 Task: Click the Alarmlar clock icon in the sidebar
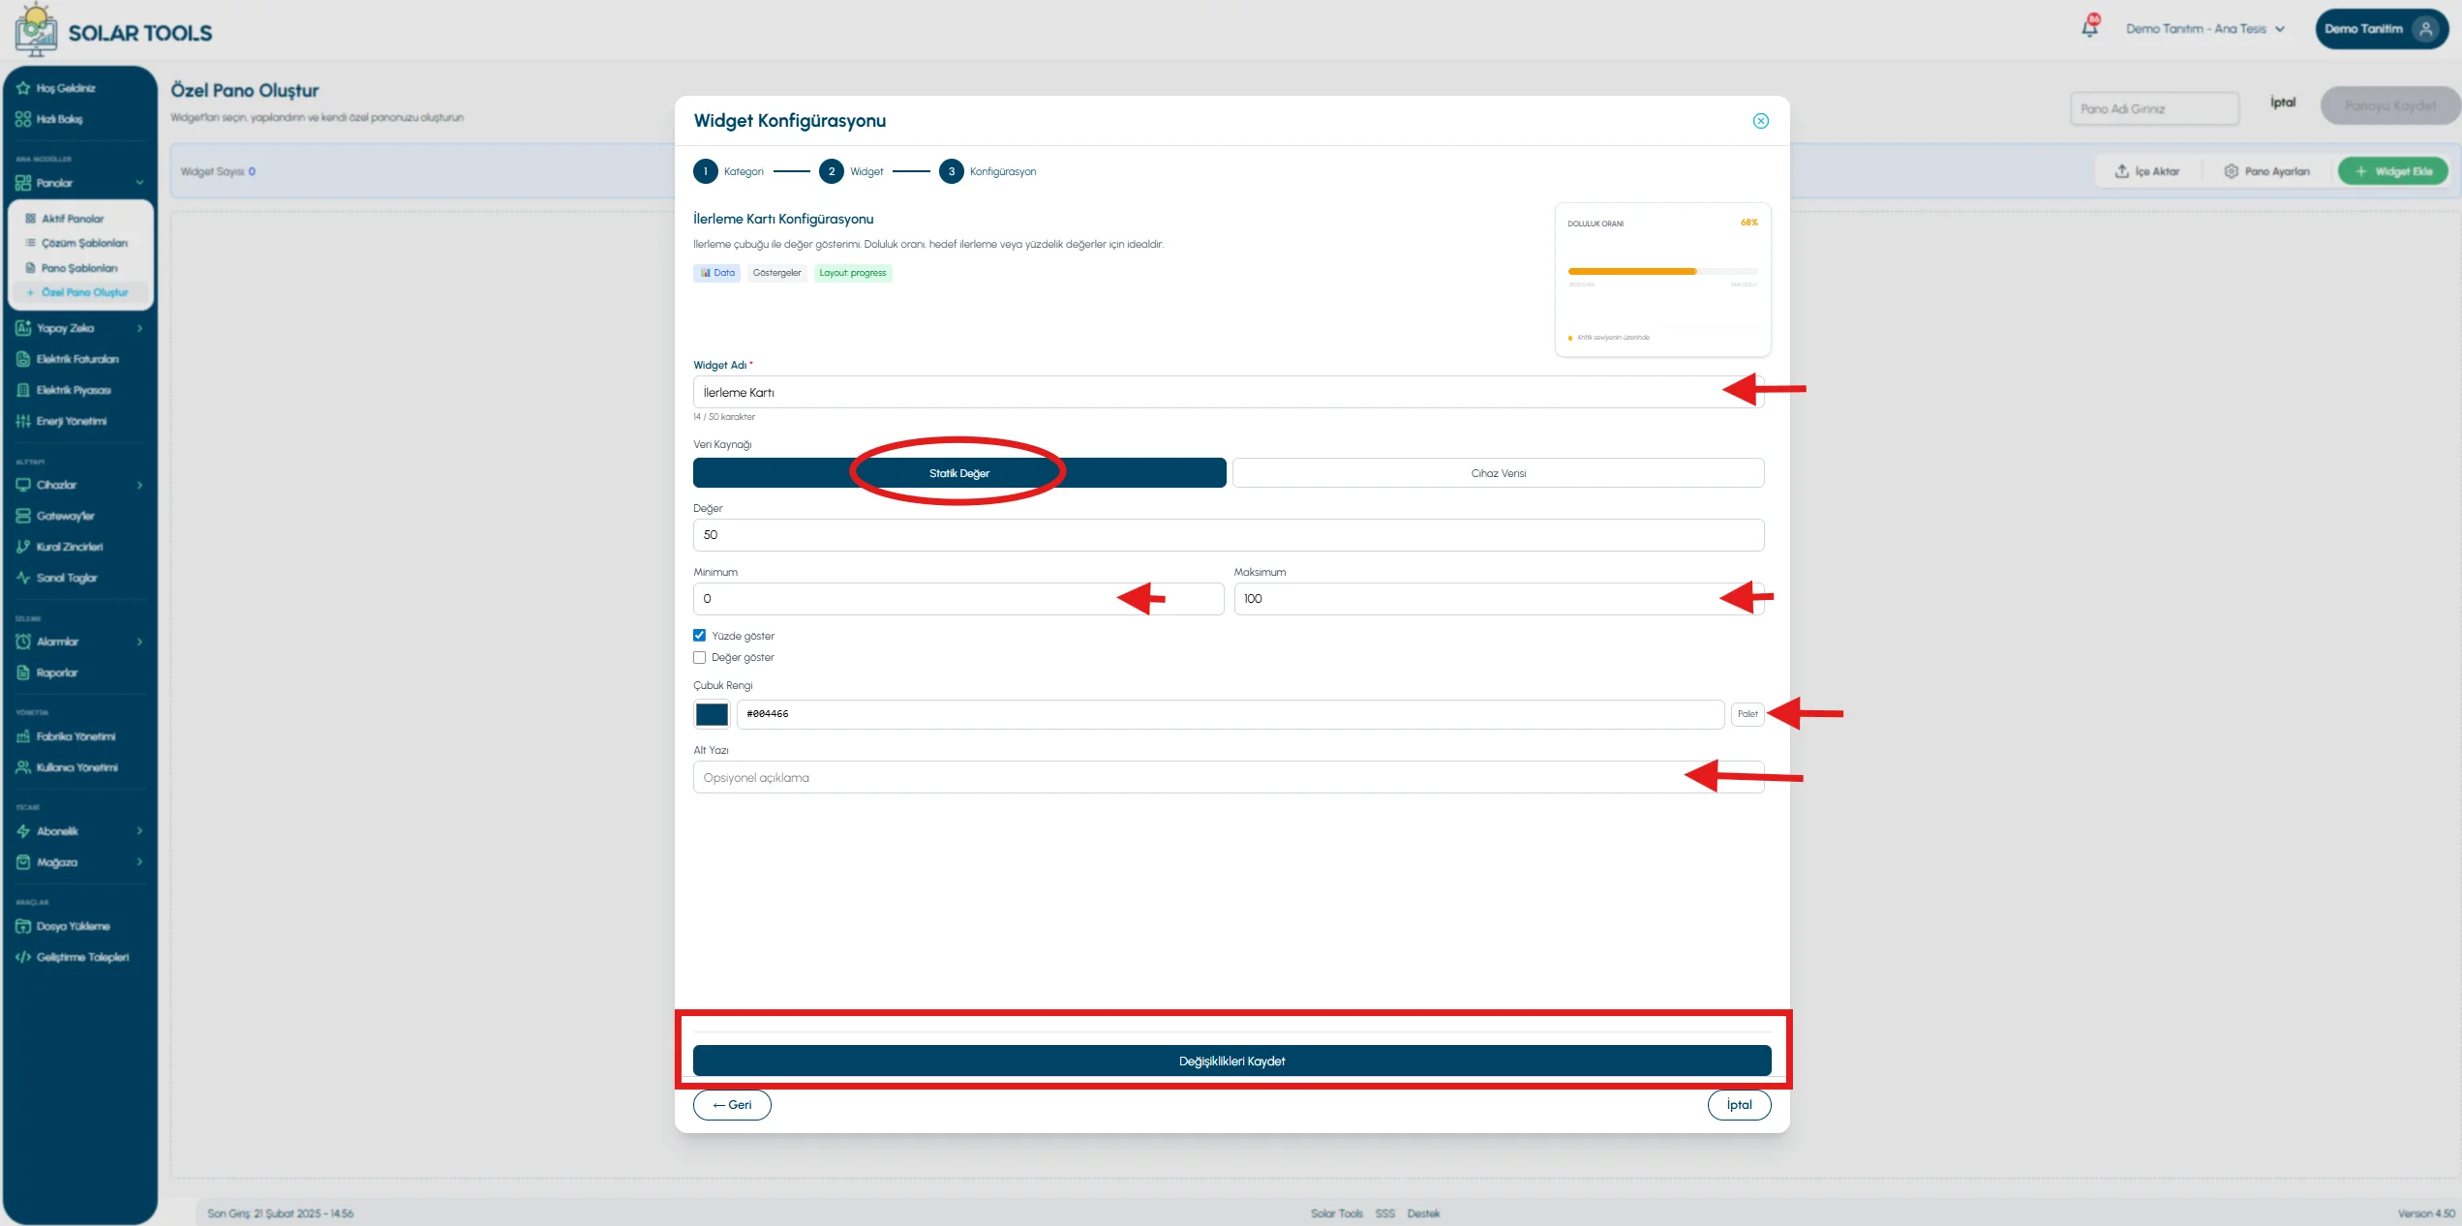(23, 642)
